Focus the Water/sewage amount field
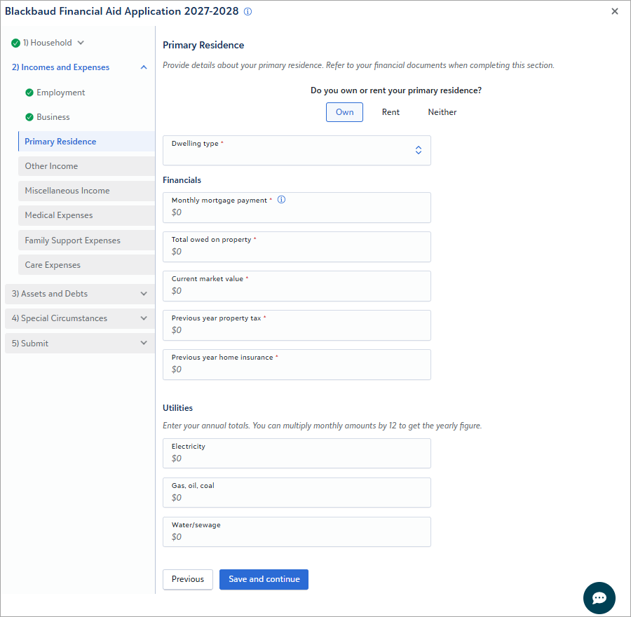The image size is (631, 617). (x=297, y=531)
